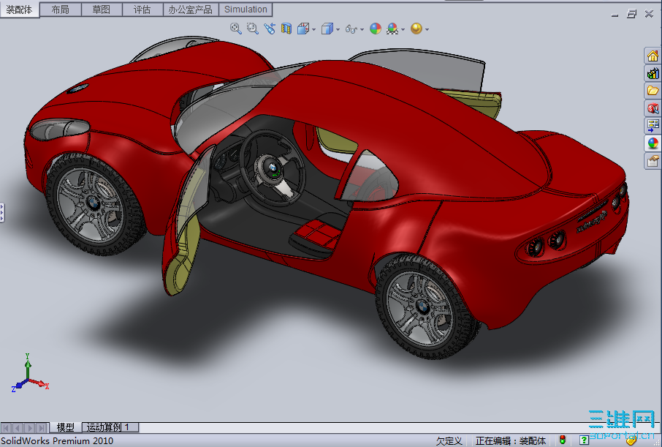The width and height of the screenshot is (662, 447).
Task: Toggle the Section View tool
Action: (x=286, y=29)
